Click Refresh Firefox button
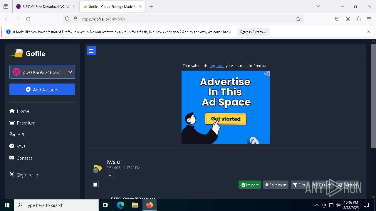Viewport: 376px width, 211px height. (253, 32)
